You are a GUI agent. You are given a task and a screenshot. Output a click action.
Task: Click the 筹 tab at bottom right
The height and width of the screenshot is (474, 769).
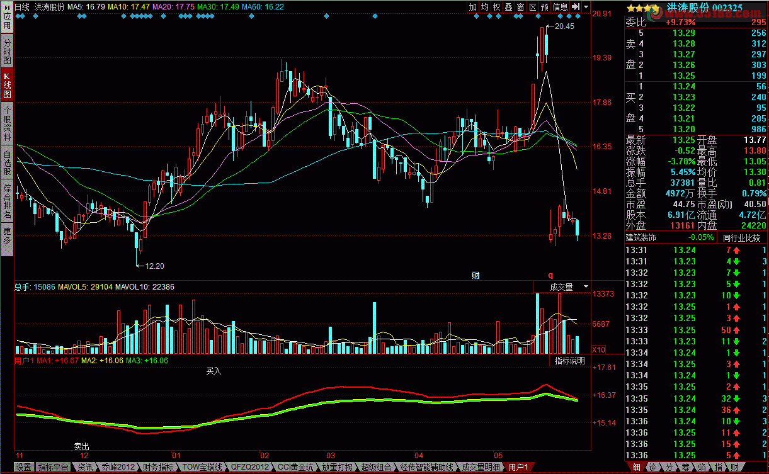(685, 467)
